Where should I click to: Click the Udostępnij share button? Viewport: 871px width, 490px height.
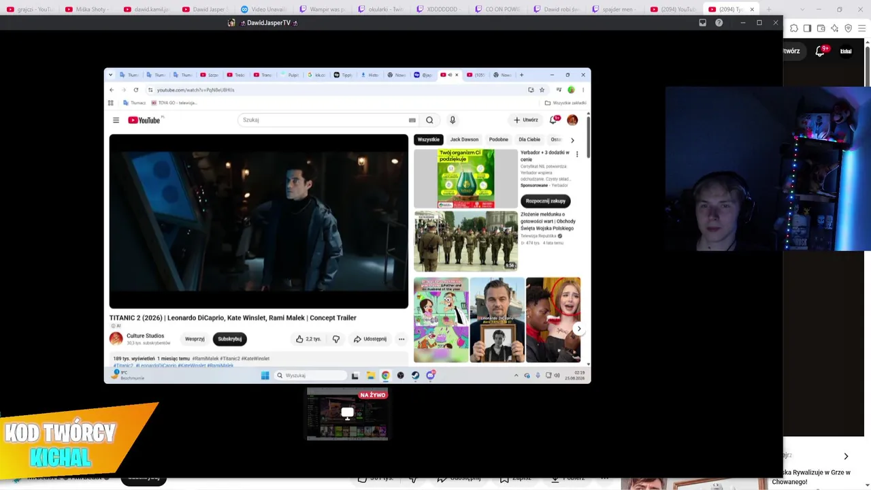[x=369, y=339]
